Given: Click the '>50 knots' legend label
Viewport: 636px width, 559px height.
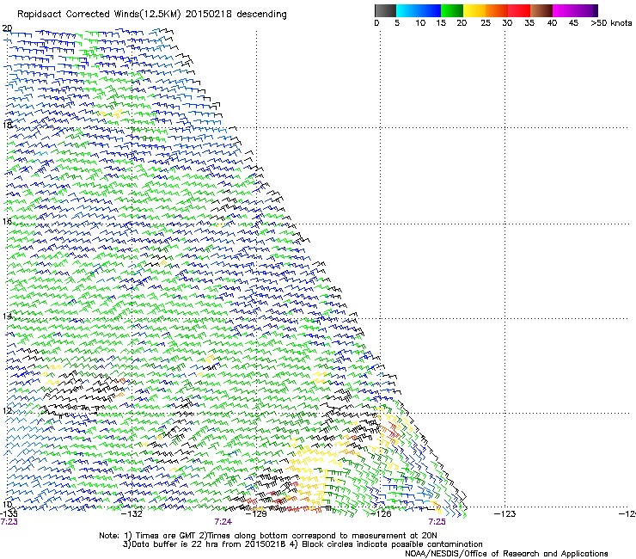Looking at the screenshot, I should (x=611, y=23).
